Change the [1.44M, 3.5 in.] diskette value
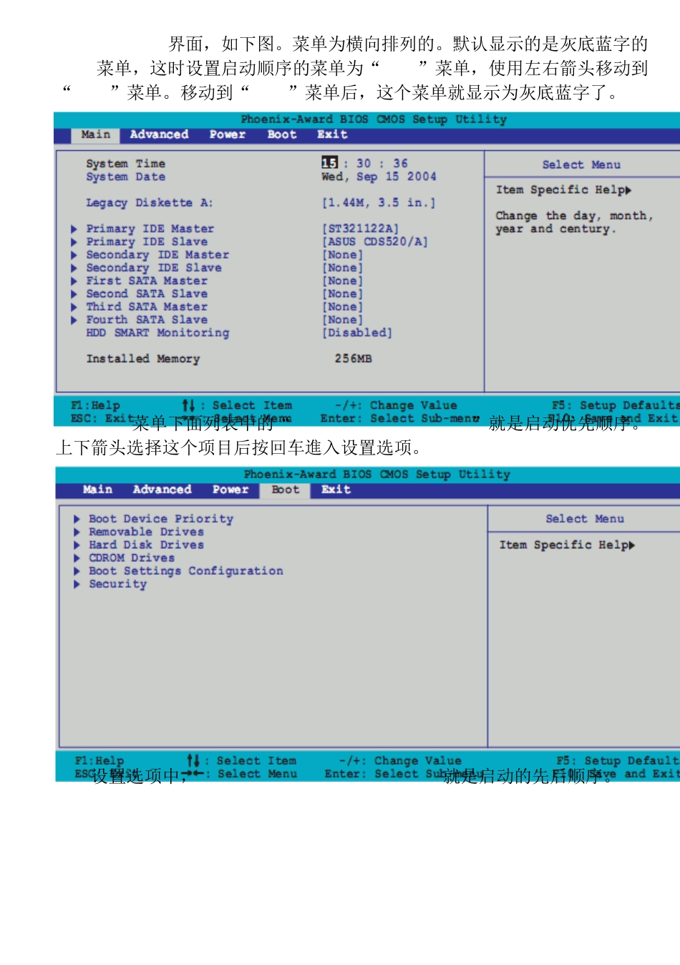680x965 pixels. (x=379, y=203)
